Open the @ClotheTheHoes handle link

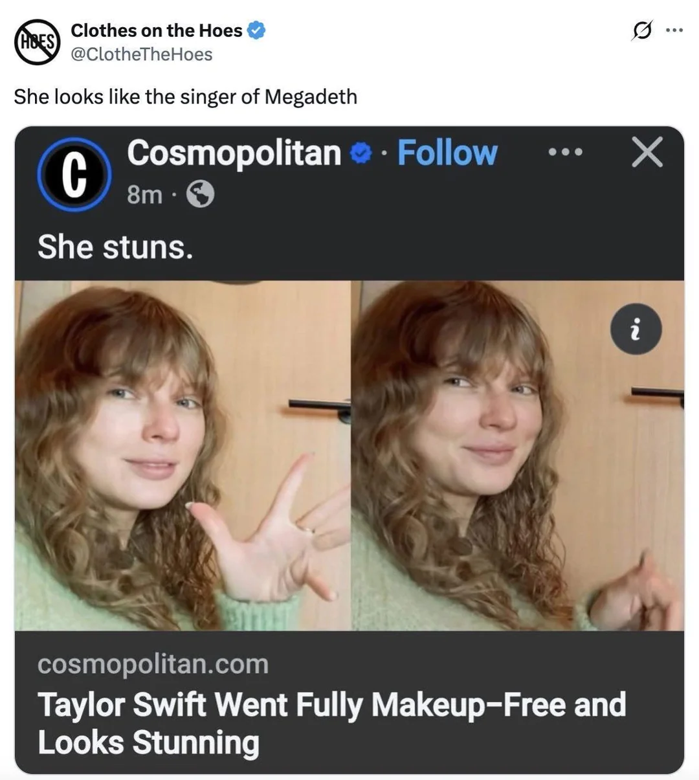click(141, 54)
